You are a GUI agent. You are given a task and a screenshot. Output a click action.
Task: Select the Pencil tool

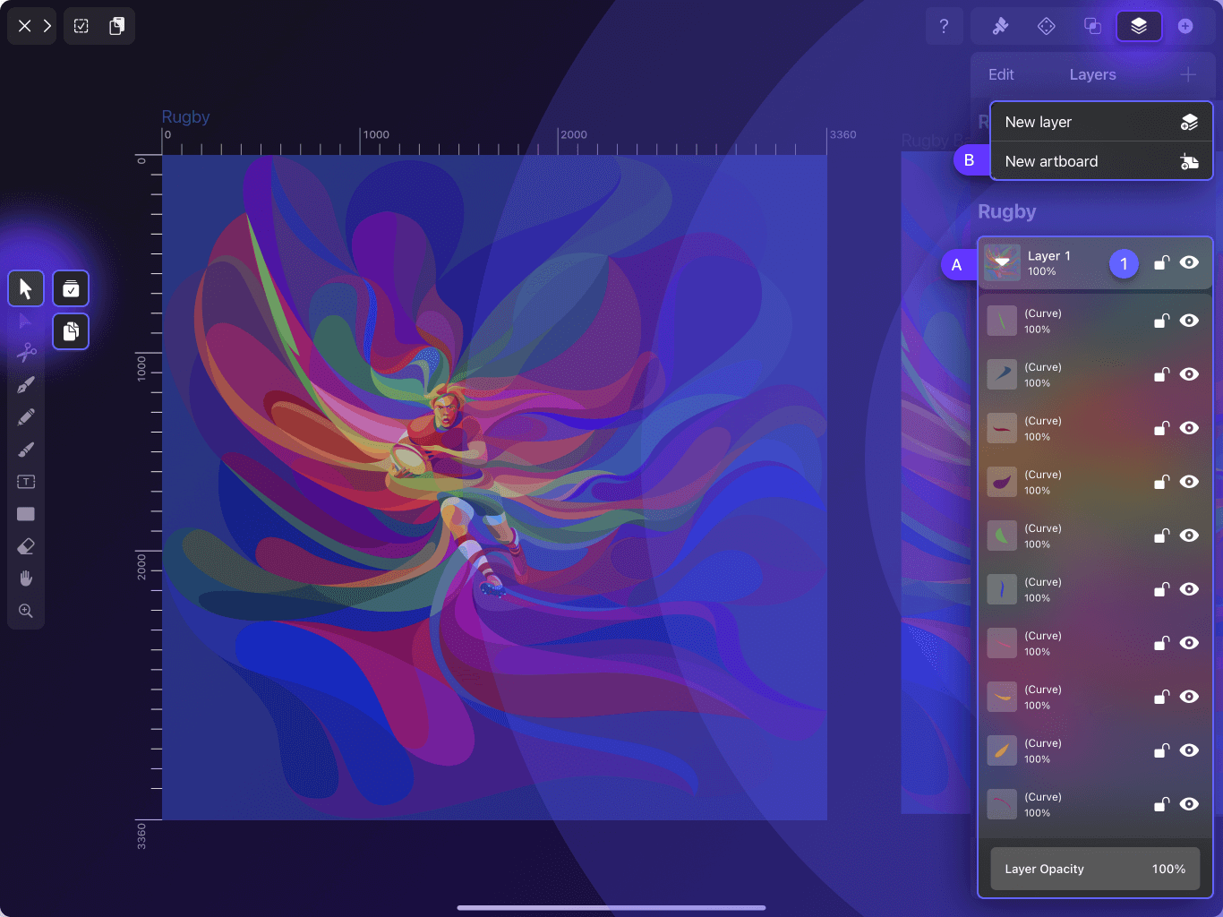coord(26,417)
